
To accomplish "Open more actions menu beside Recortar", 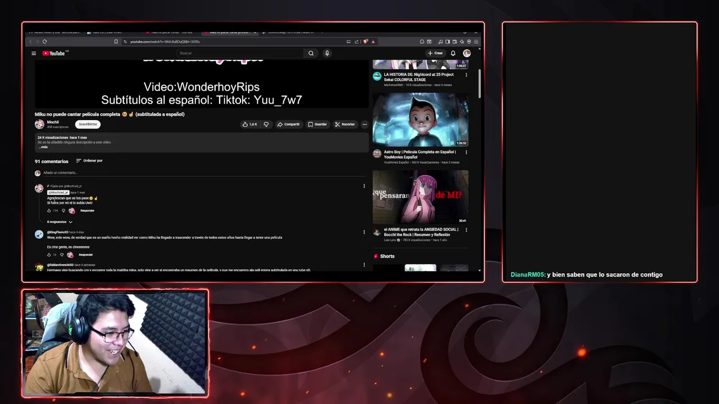I will point(364,125).
